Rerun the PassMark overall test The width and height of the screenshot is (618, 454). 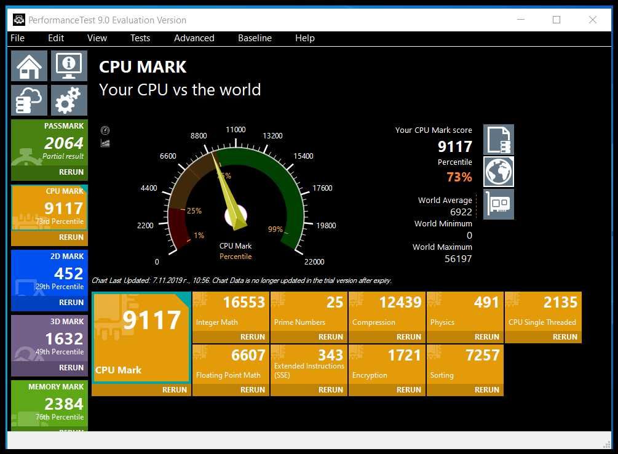(x=71, y=172)
